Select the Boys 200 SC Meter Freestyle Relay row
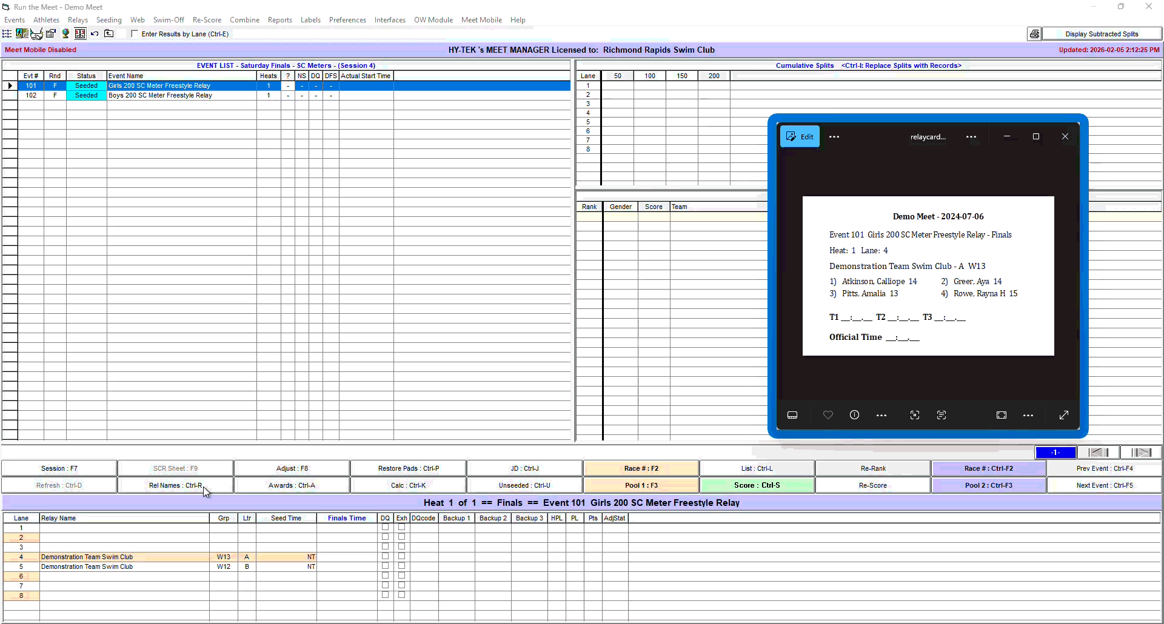 [160, 95]
